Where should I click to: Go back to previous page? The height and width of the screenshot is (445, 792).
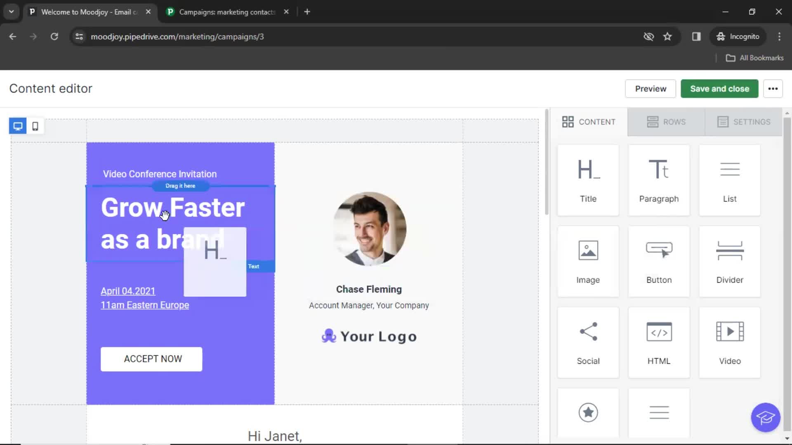(13, 37)
